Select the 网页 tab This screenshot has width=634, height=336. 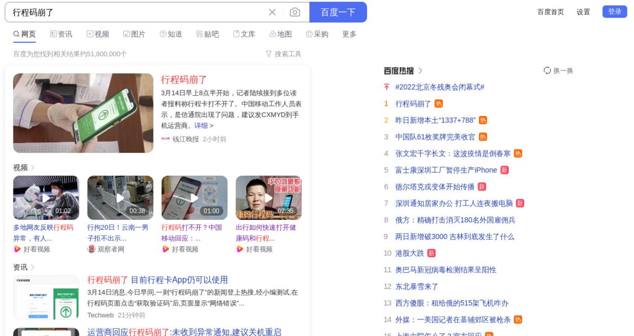point(24,34)
